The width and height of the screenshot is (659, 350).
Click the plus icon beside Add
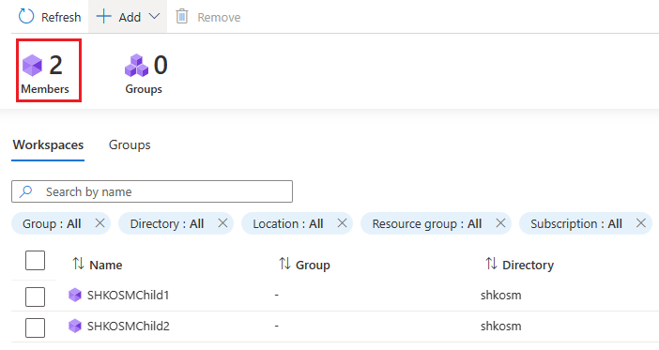[x=104, y=17]
